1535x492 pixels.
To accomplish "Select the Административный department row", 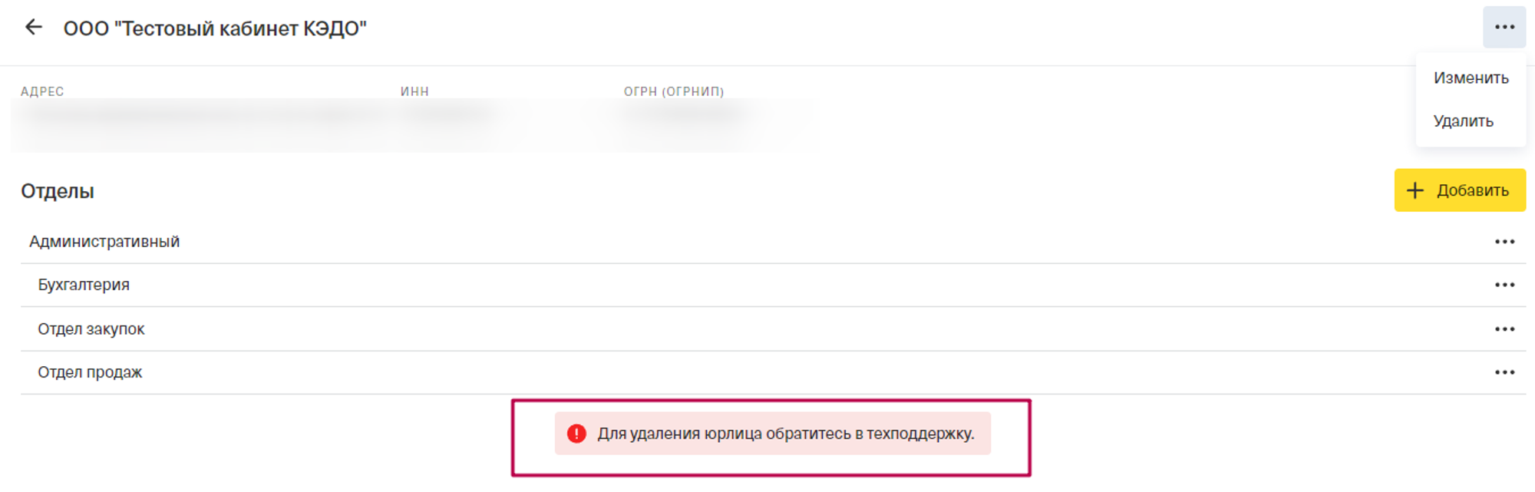I will pyautogui.click(x=104, y=242).
